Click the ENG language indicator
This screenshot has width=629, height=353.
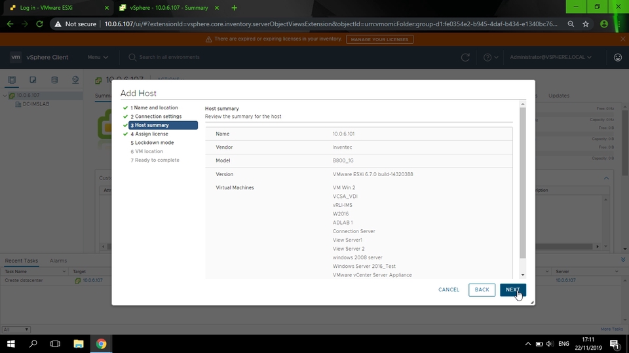563,344
